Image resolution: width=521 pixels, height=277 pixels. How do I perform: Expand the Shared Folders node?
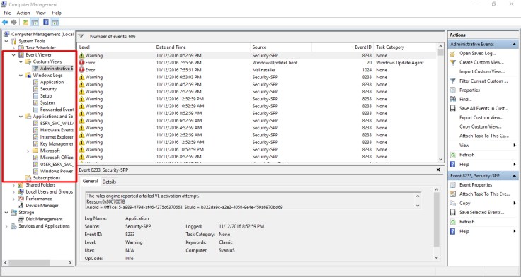click(13, 184)
